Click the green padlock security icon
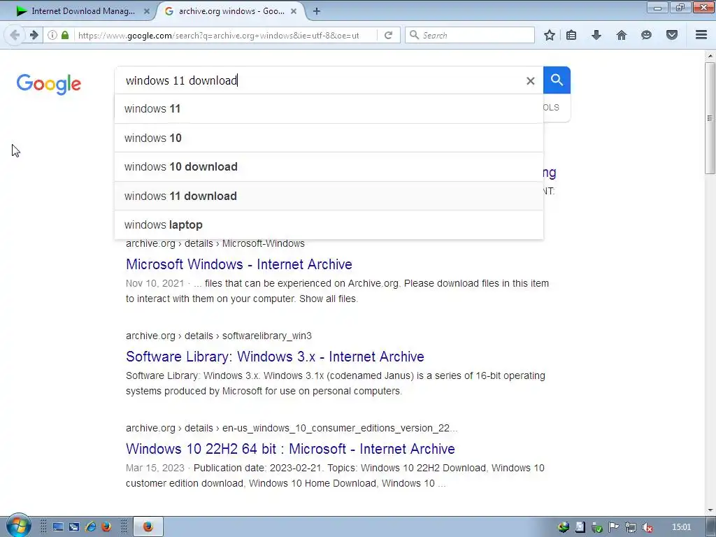Viewport: 716px width, 537px height. pos(65,35)
